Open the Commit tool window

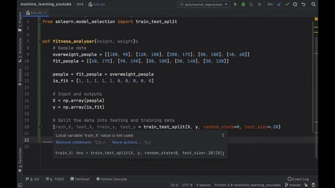tap(20, 77)
